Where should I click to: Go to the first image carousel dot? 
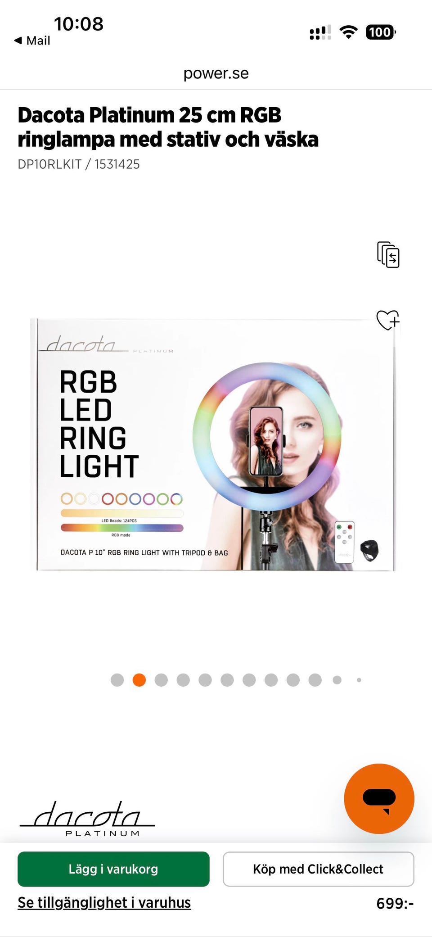click(117, 680)
